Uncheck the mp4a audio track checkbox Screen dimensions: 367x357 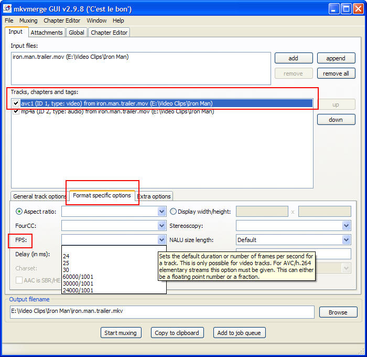tap(16, 111)
